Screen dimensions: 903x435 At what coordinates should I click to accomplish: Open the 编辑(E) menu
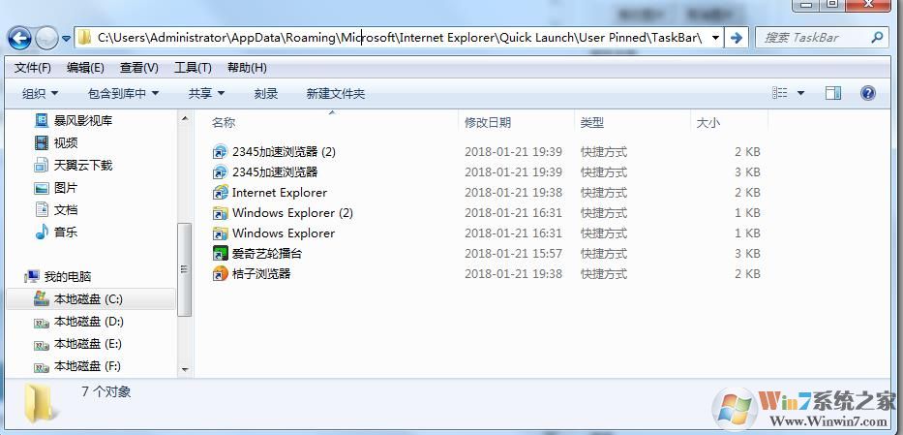pyautogui.click(x=85, y=68)
